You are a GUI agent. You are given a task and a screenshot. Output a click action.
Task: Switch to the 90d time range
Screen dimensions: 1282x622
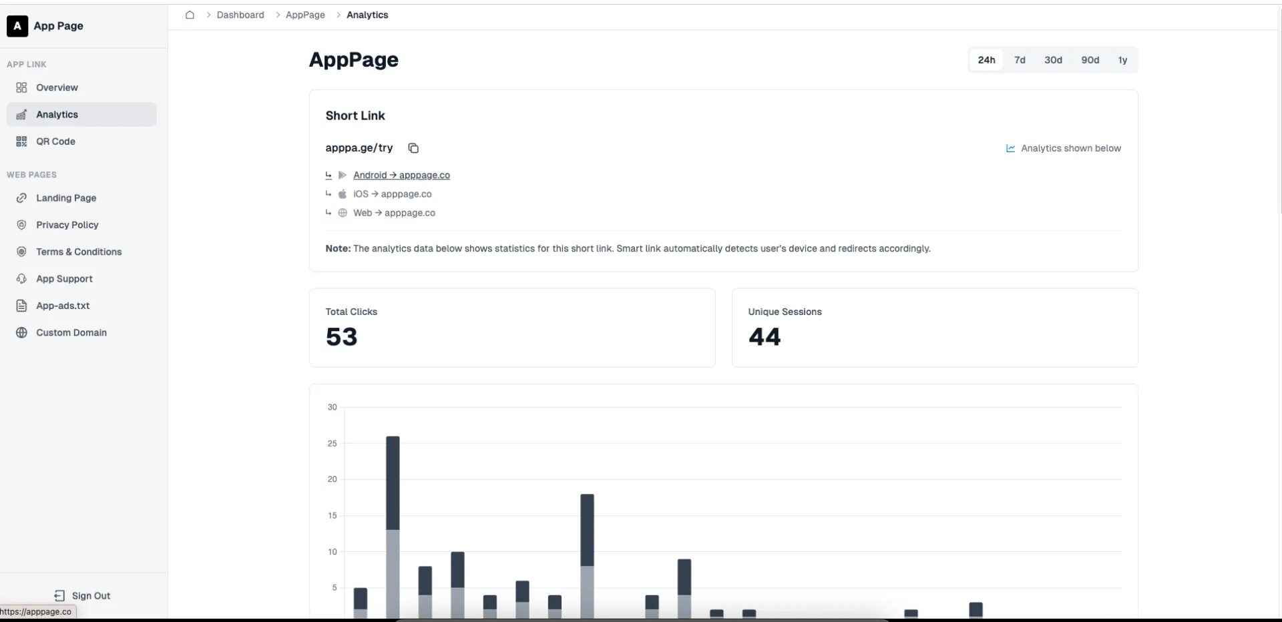[1090, 60]
